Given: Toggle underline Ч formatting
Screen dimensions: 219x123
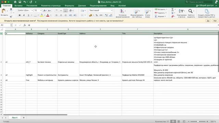Looking at the screenshot, I should 28,15.
